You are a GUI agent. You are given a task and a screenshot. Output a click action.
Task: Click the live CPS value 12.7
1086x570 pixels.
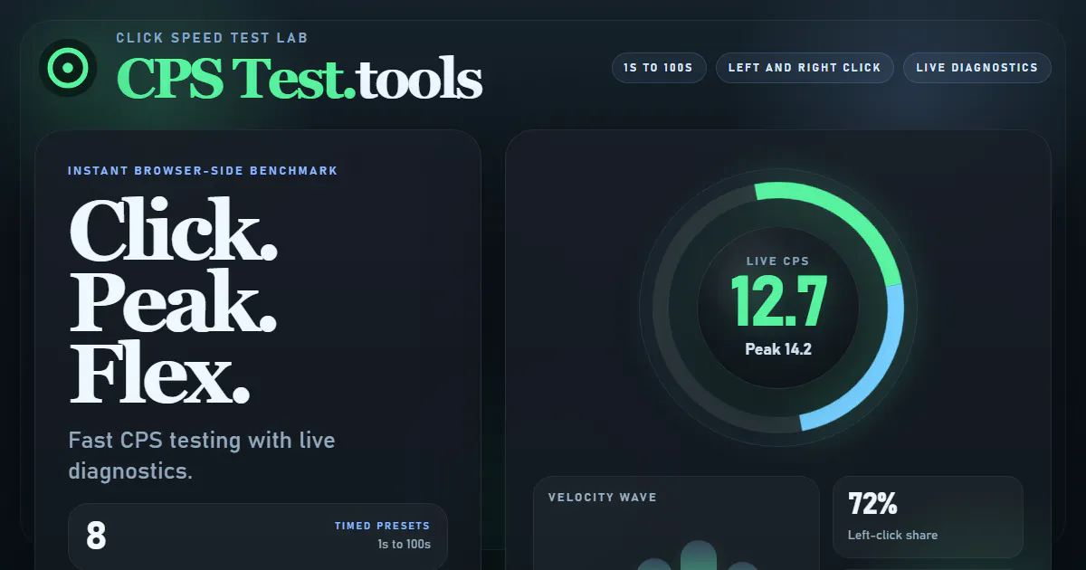tap(778, 301)
